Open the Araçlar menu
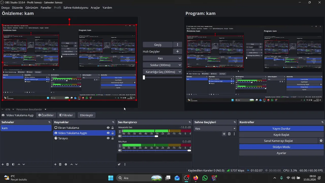Image resolution: width=325 pixels, height=183 pixels. (x=95, y=8)
